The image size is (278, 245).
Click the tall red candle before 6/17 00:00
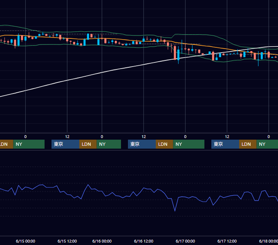(x=175, y=53)
